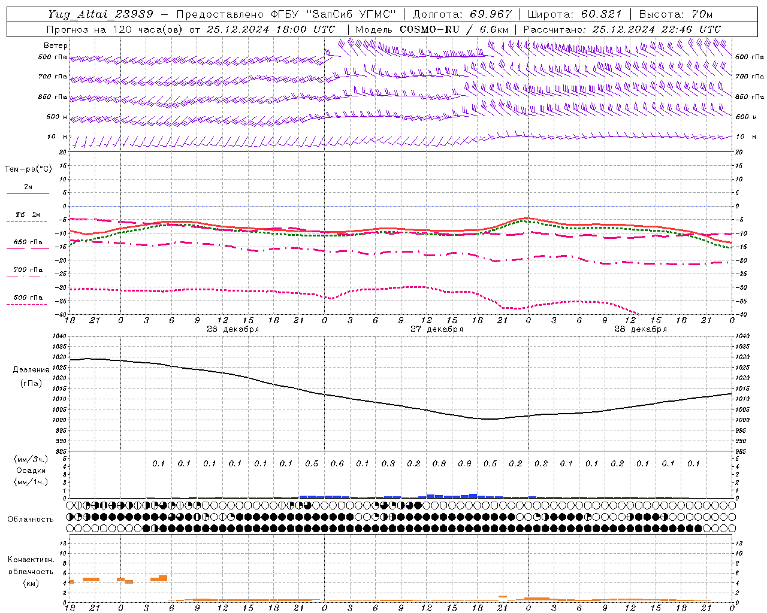Click the Конвективн. convective cloud label
767x613 pixels.
[31, 560]
